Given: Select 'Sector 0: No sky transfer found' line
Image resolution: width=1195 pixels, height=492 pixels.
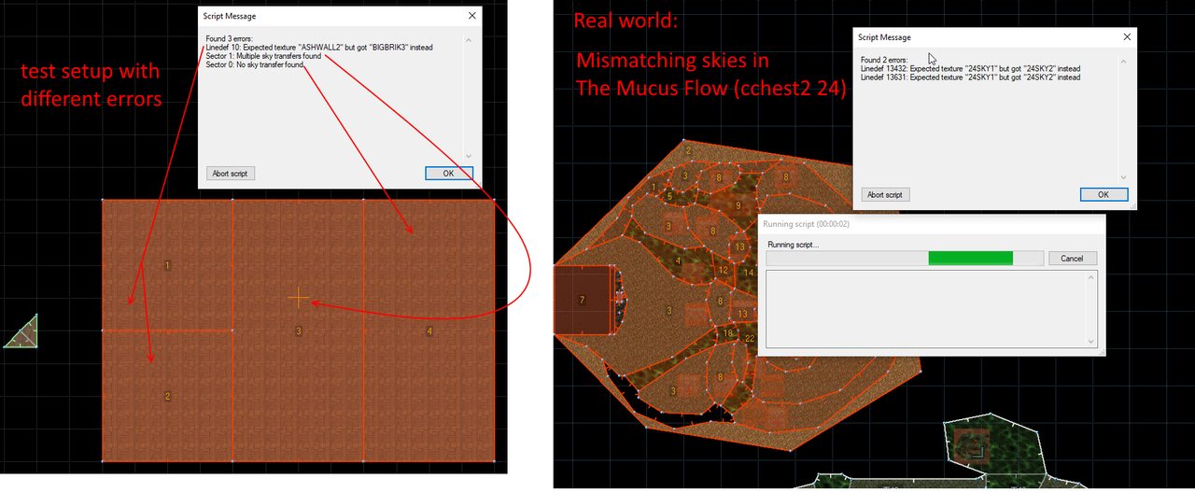Looking at the screenshot, I should point(255,64).
